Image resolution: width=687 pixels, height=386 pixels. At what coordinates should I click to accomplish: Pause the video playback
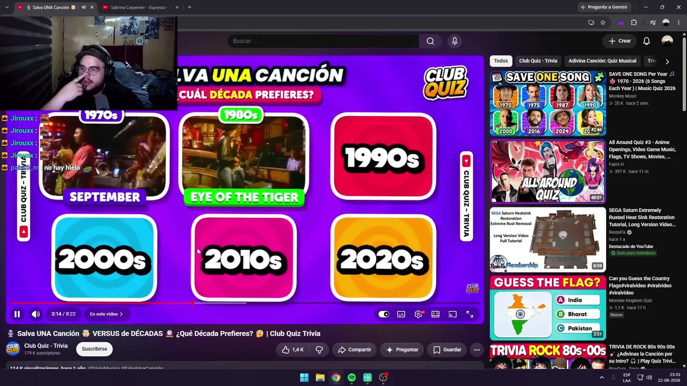[x=17, y=314]
